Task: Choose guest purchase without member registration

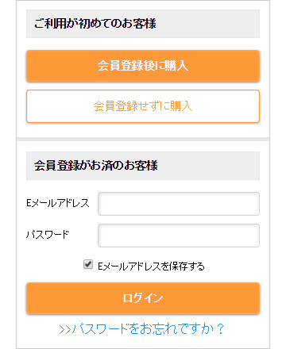Action: point(143,106)
